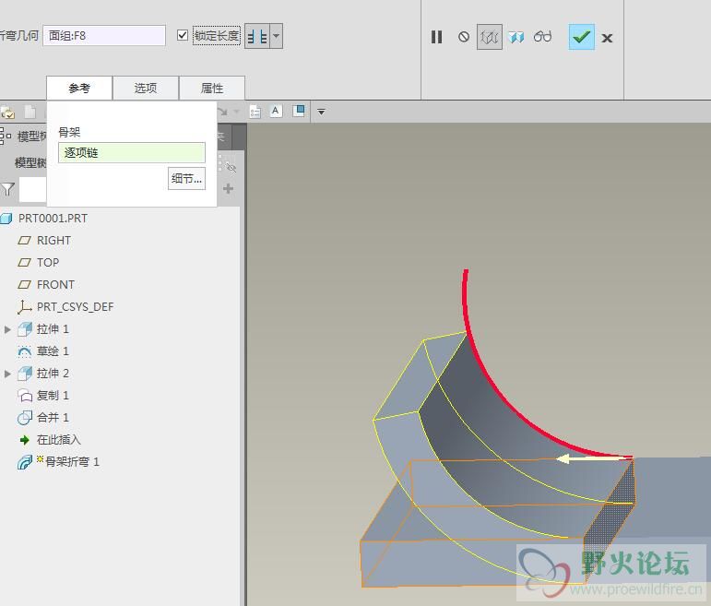Click the 锁定长度 label
The height and width of the screenshot is (606, 711).
pyautogui.click(x=217, y=35)
